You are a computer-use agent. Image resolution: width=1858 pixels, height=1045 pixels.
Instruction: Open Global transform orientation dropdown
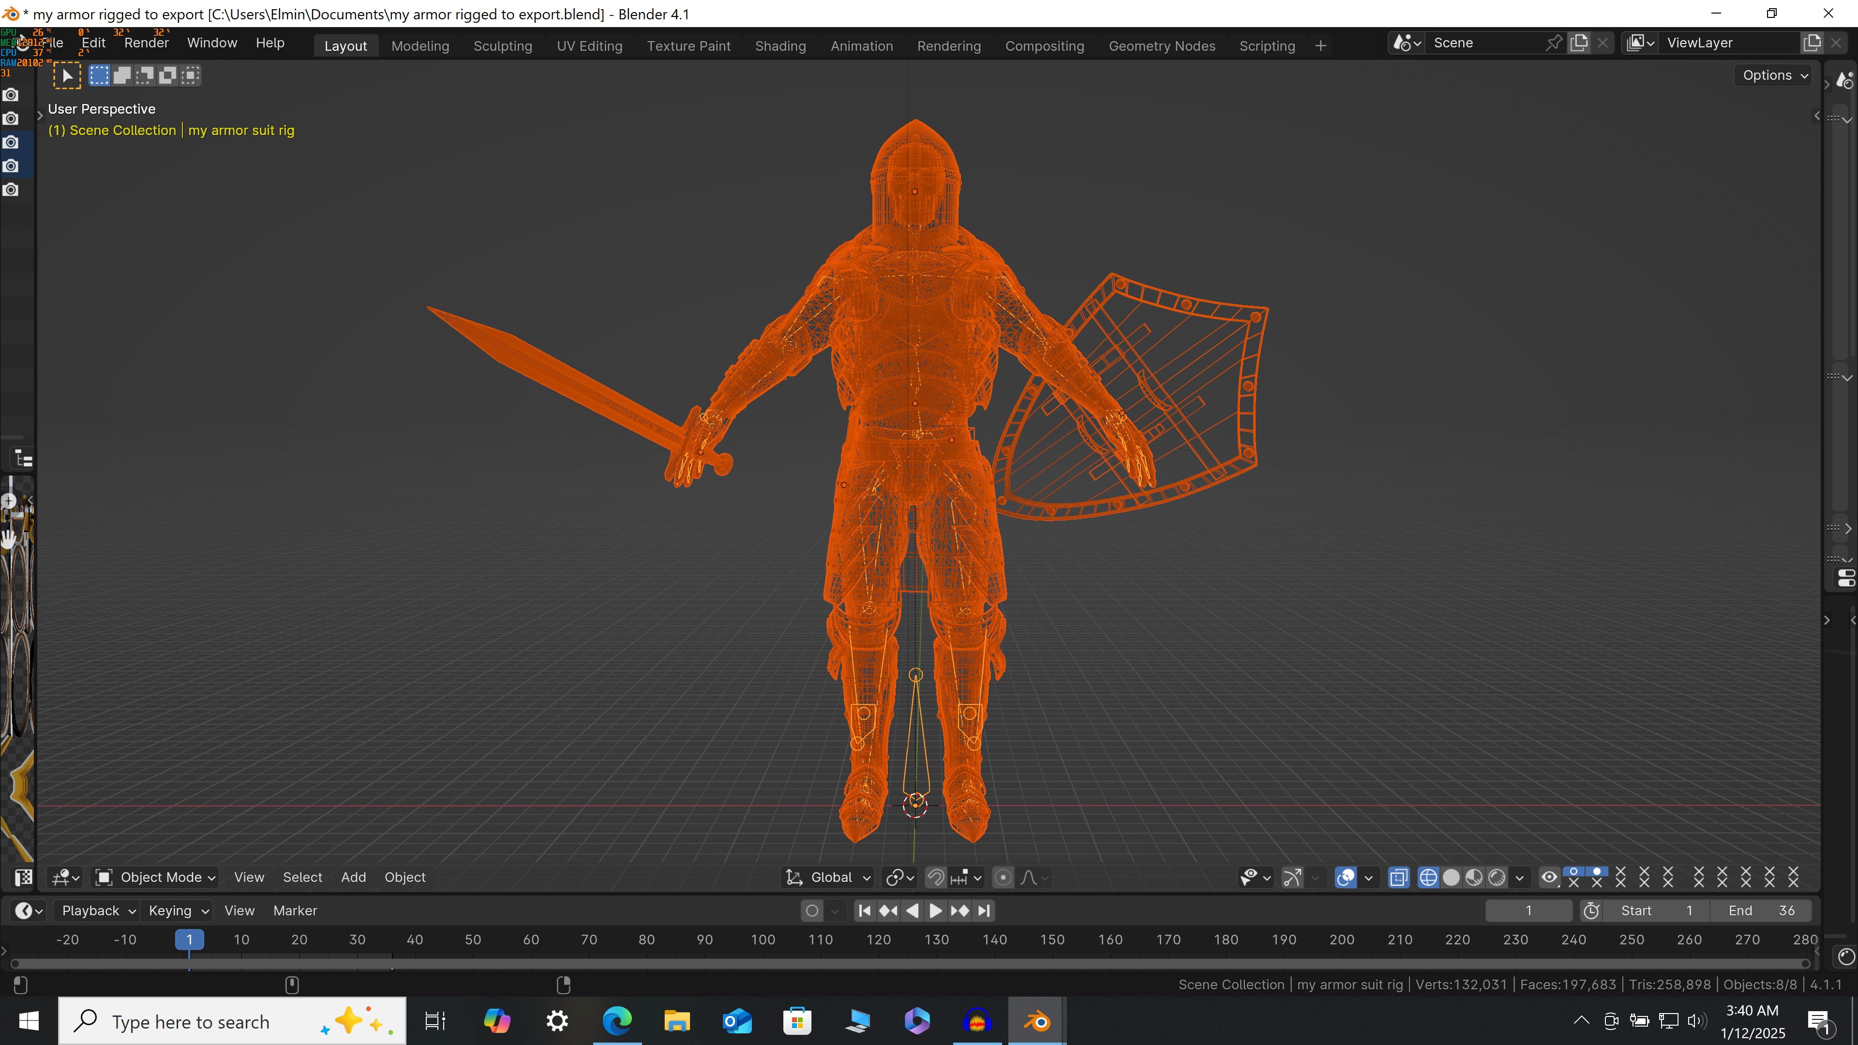[x=828, y=877]
